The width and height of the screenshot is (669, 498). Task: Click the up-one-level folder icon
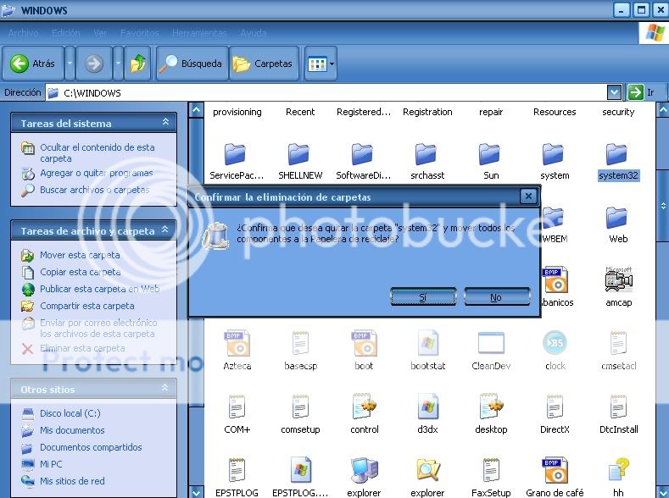(x=137, y=64)
